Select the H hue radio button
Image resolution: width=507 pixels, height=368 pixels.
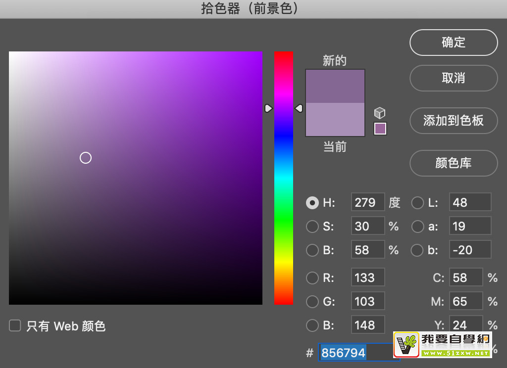click(312, 203)
